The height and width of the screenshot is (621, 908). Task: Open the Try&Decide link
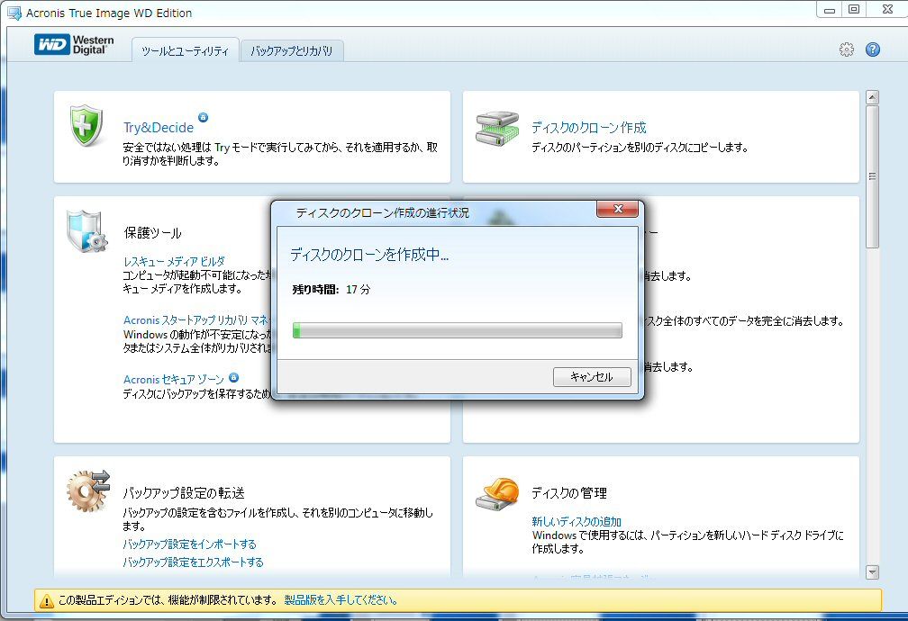click(159, 127)
